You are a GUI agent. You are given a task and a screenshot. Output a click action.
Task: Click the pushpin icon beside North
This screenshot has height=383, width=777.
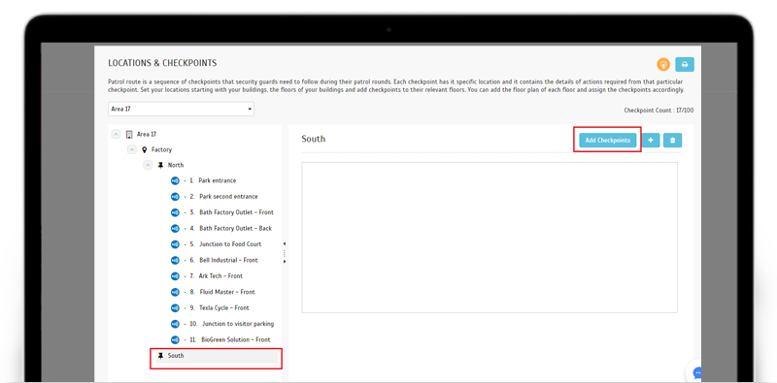point(160,165)
